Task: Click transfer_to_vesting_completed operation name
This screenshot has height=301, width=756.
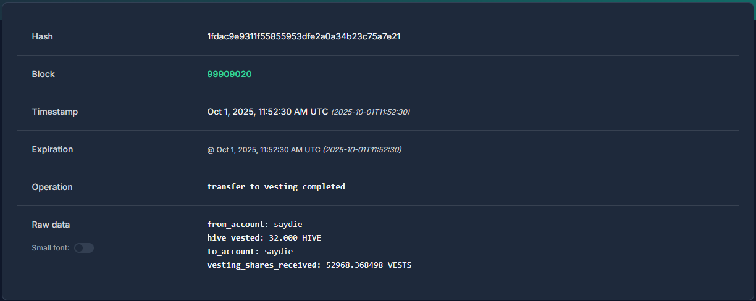Action: coord(276,186)
